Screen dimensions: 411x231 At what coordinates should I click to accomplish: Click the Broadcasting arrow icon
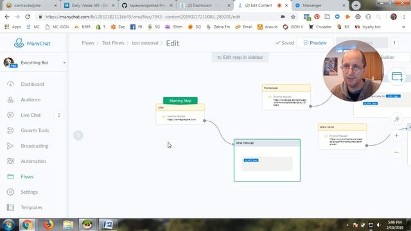coord(10,146)
